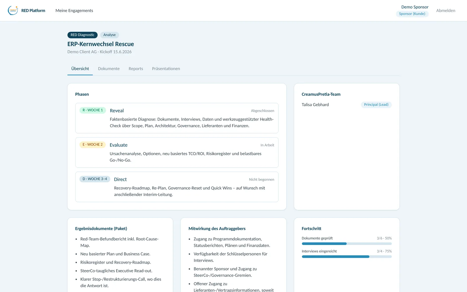Click the Analyse status badge
The width and height of the screenshot is (467, 292).
click(109, 35)
